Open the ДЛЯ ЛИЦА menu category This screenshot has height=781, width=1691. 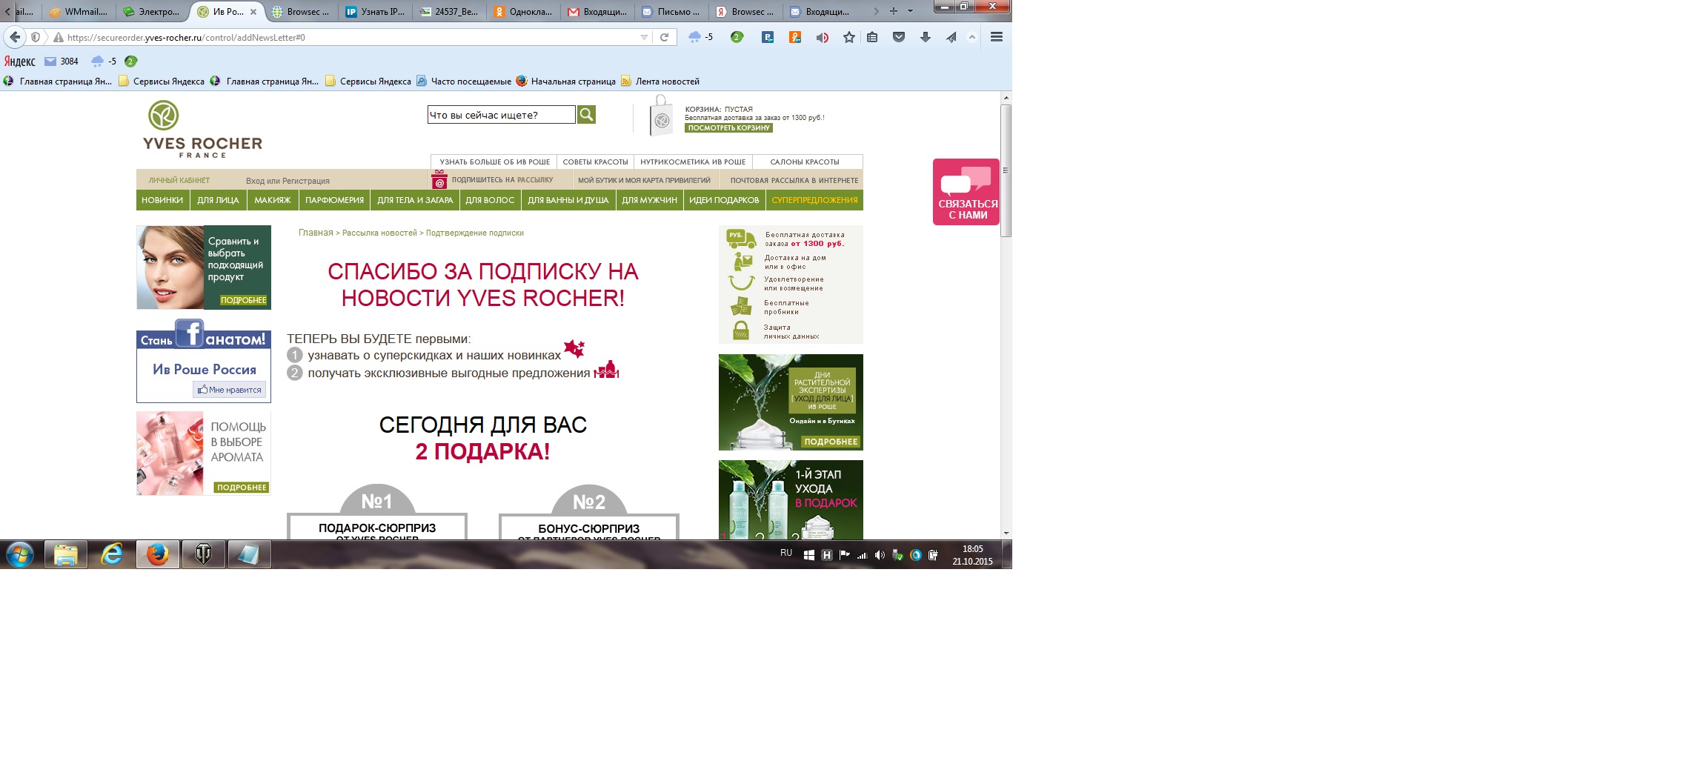[218, 200]
